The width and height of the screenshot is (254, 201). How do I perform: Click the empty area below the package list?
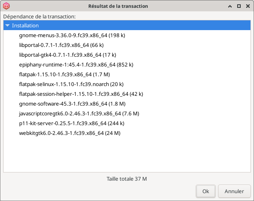127,155
